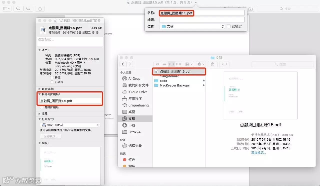The image size is (320, 186).
Task: Collapse the 通用 section in info window
Action: point(39,50)
